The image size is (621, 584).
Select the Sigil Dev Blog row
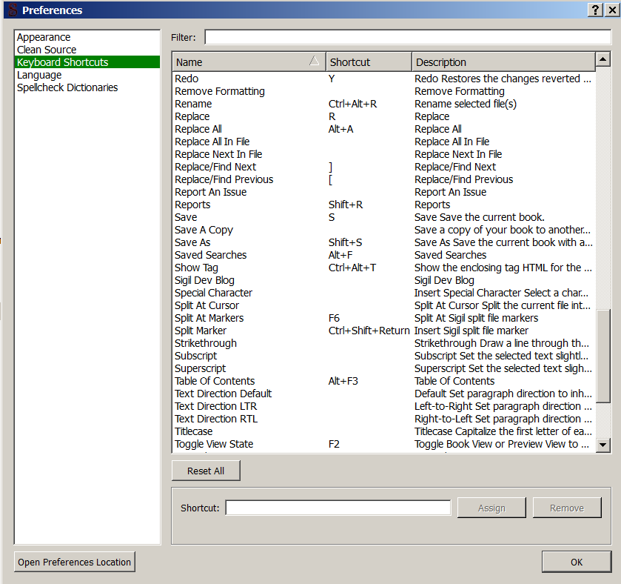coord(383,280)
